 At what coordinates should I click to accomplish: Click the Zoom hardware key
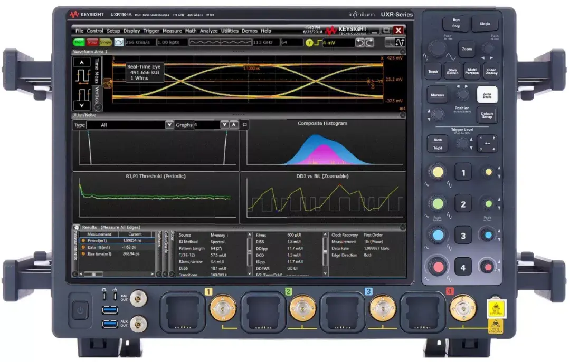point(467,49)
